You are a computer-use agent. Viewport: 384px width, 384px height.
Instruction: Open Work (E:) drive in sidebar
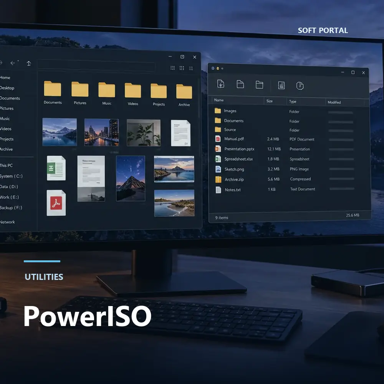click(x=9, y=197)
